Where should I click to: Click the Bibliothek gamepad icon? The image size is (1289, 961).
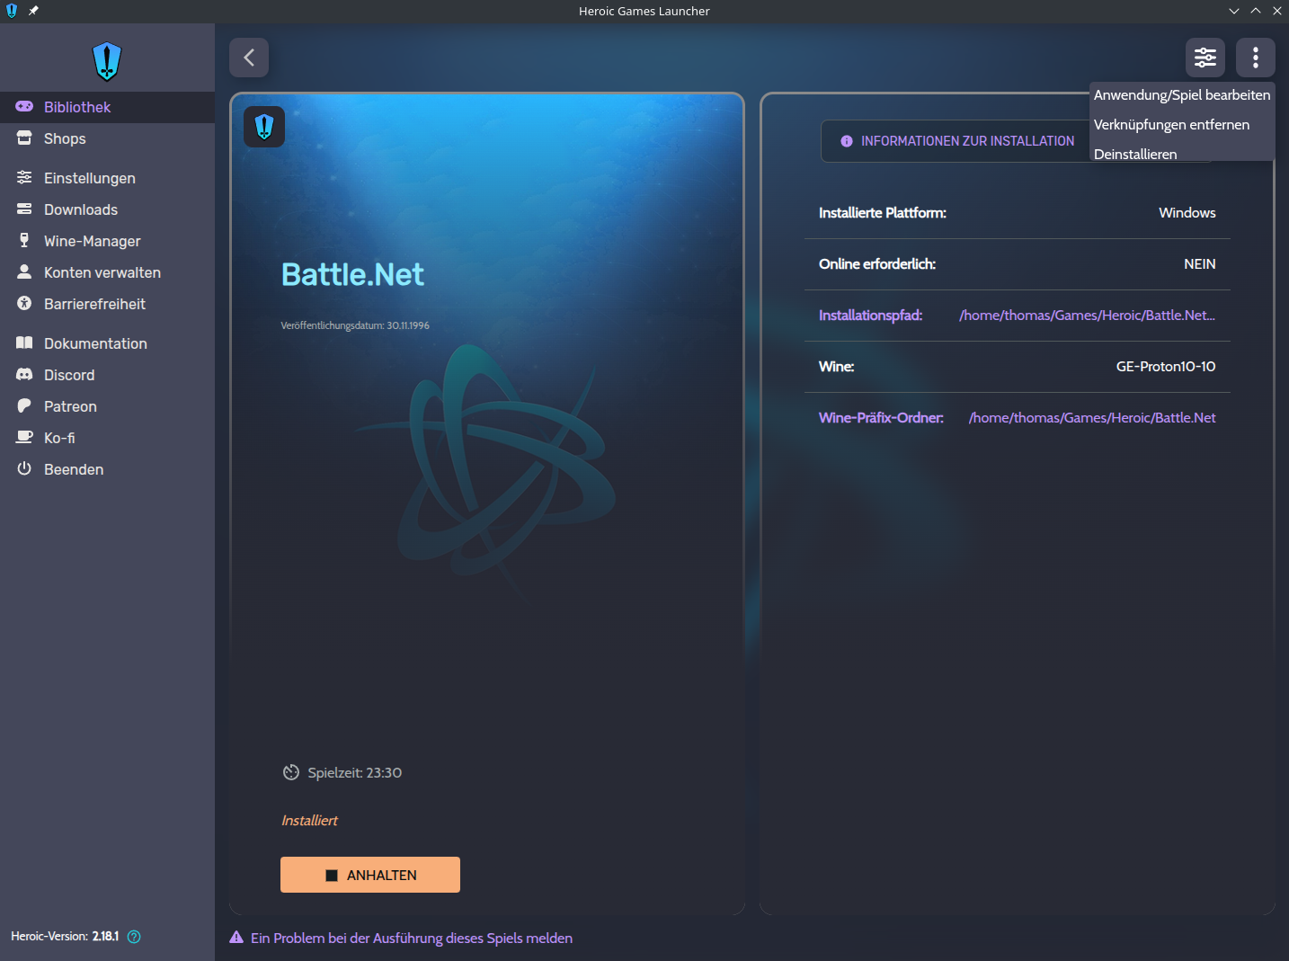[x=24, y=107]
